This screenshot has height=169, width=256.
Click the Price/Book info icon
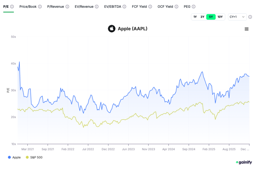pos(40,6)
